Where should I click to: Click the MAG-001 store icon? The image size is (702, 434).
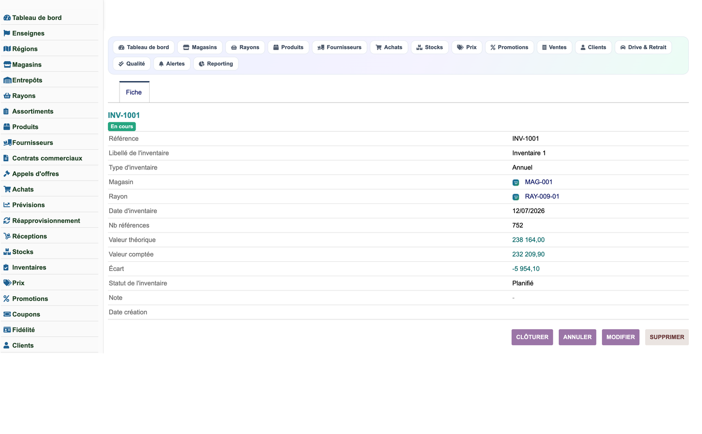coord(515,183)
